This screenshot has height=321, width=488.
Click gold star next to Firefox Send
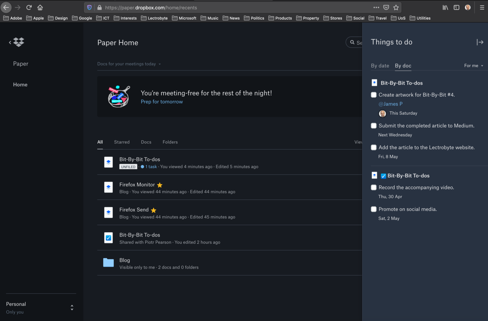click(153, 210)
